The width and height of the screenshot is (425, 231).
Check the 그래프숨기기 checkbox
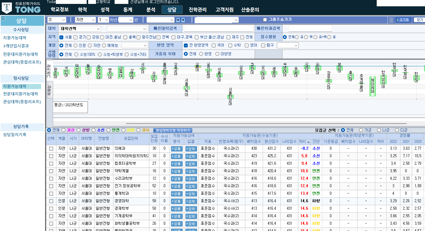coord(265,20)
